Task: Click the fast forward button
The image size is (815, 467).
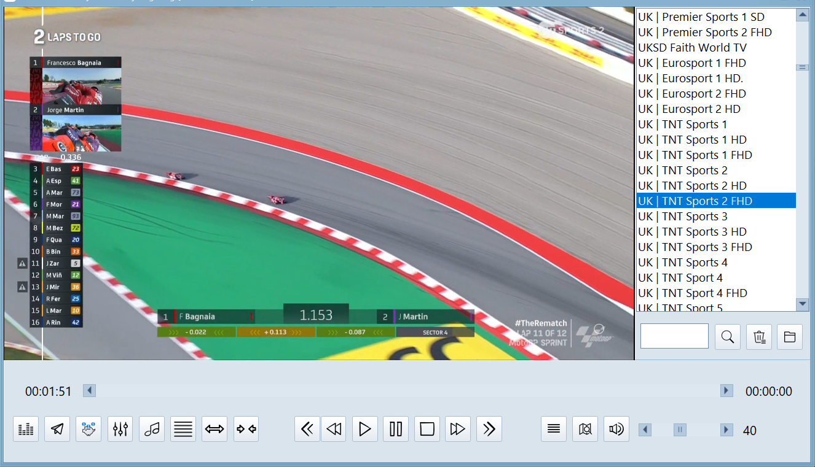Action: [458, 429]
